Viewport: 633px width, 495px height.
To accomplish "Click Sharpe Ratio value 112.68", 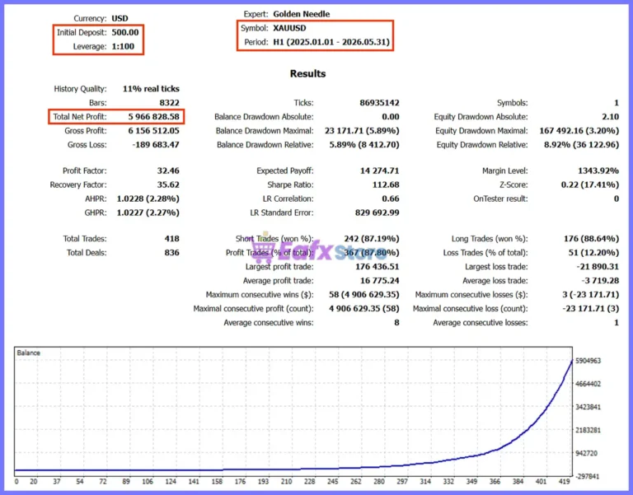I will click(386, 184).
